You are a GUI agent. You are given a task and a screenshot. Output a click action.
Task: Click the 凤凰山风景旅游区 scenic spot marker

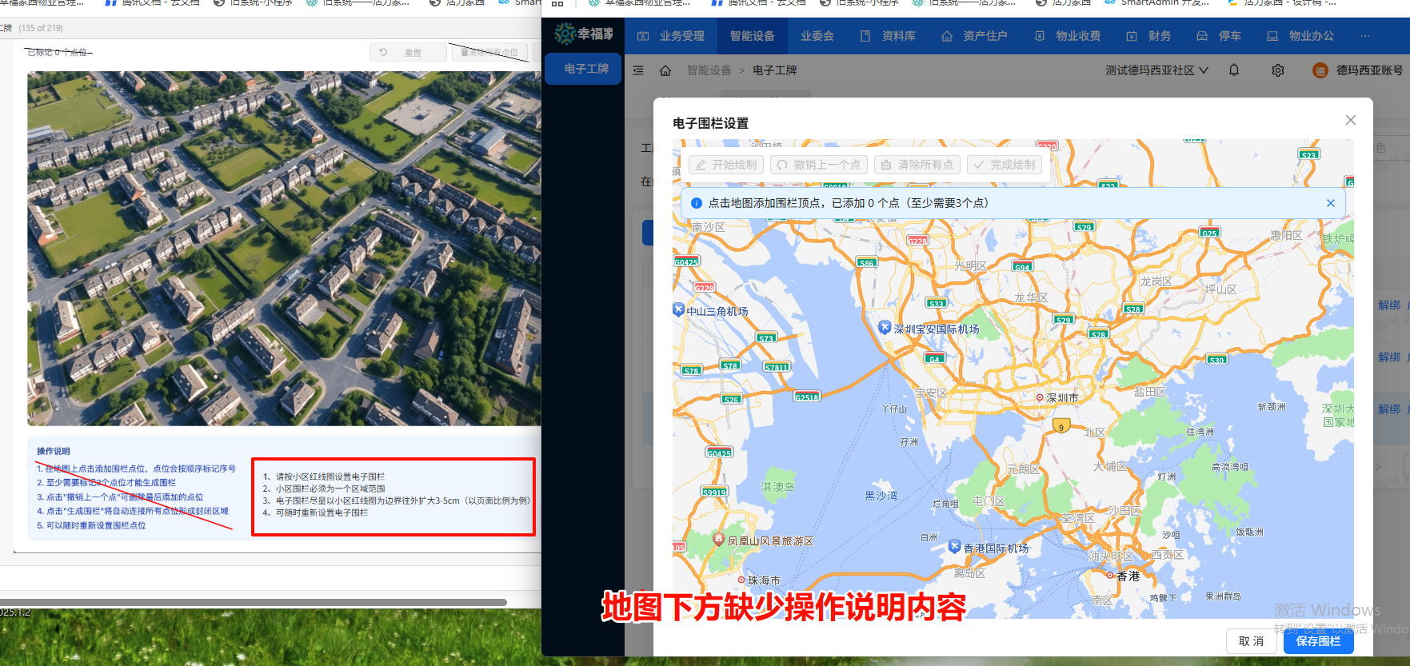click(x=718, y=539)
